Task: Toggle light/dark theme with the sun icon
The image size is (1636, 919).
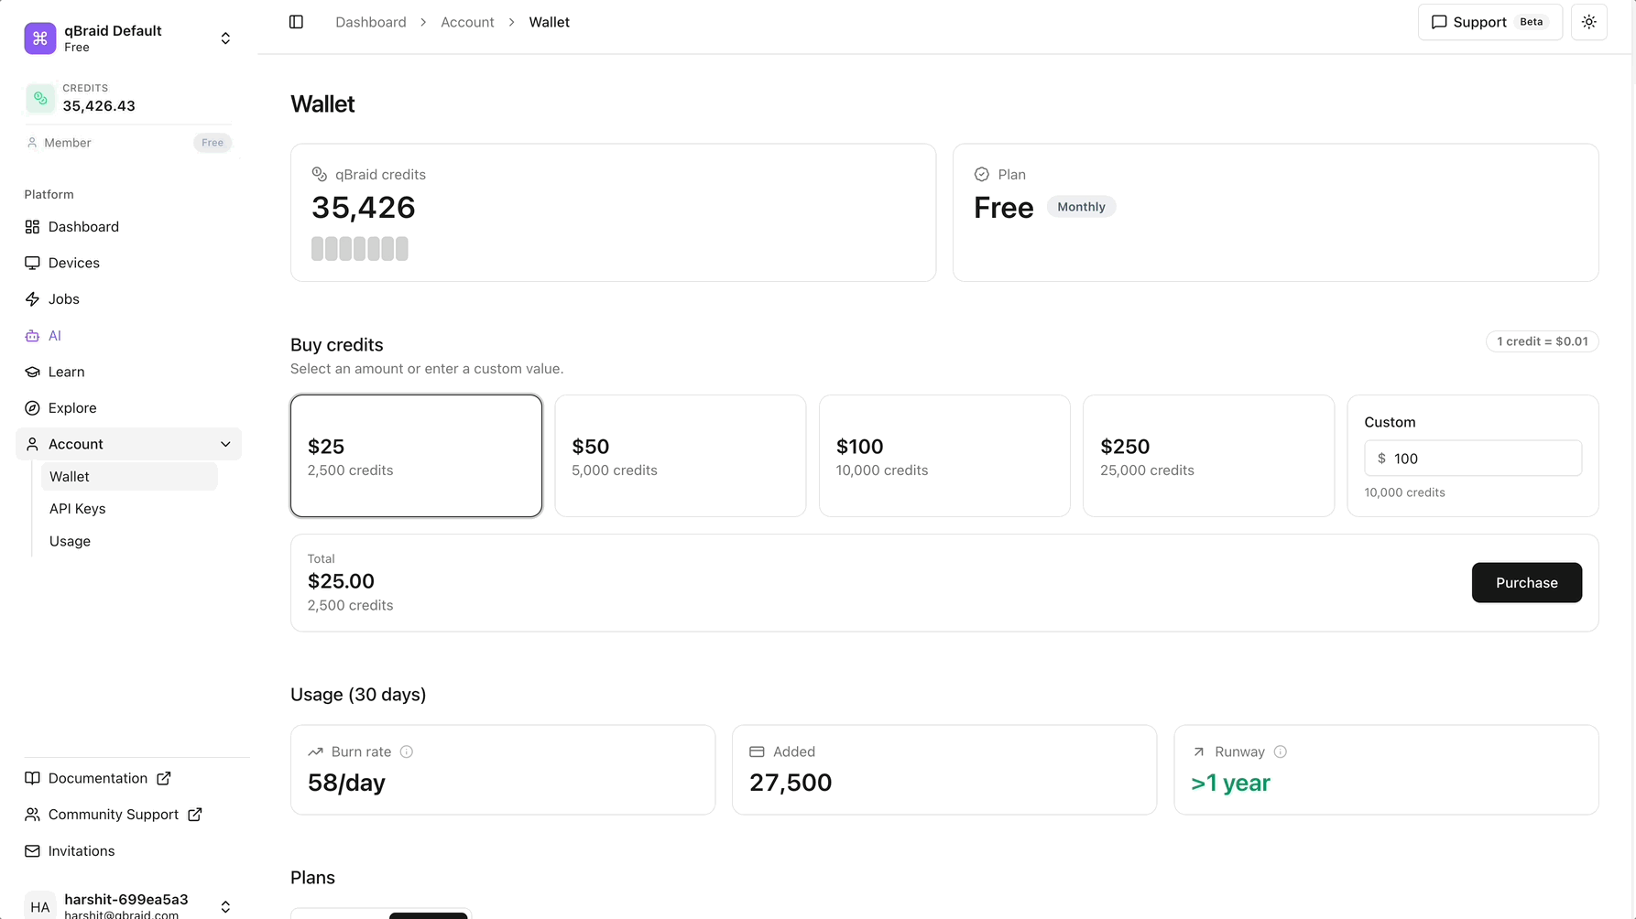Action: point(1589,21)
